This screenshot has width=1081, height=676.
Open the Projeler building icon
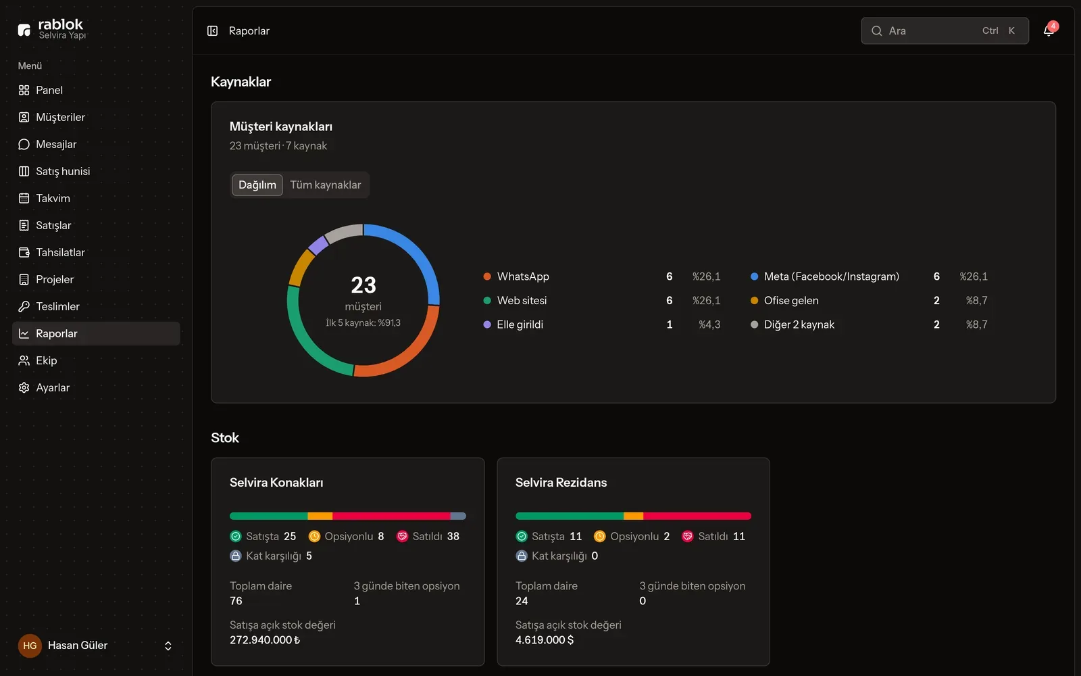pyautogui.click(x=24, y=279)
